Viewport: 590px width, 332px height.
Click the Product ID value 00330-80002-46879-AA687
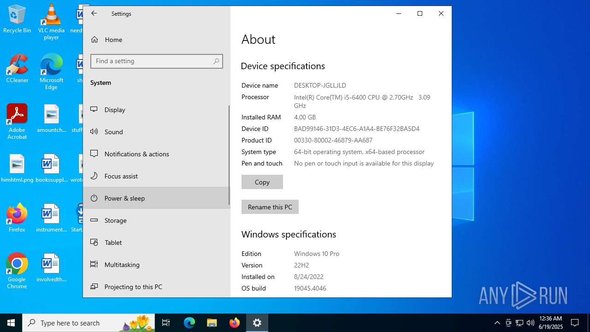click(x=333, y=140)
